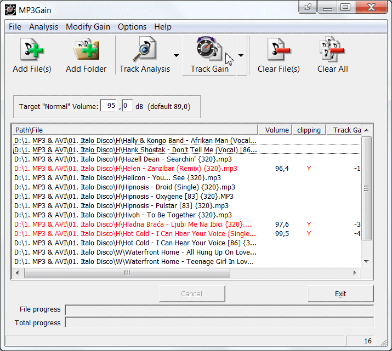
Task: Click the Add Folder toolbar icon
Action: pyautogui.click(x=86, y=55)
